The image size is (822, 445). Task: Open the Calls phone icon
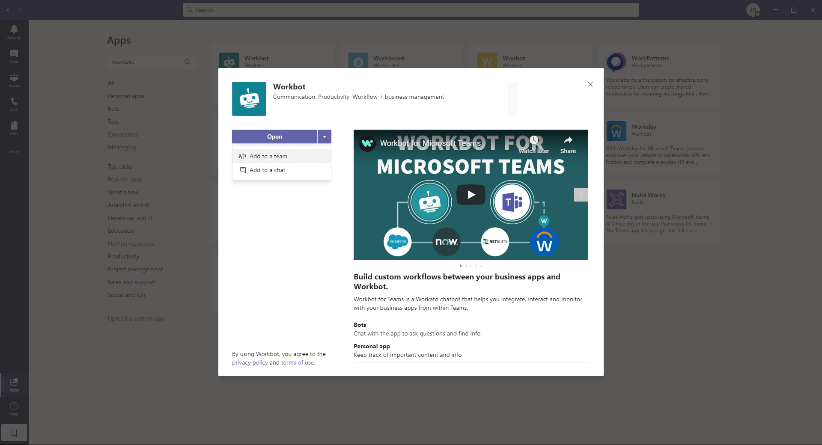coord(14,104)
